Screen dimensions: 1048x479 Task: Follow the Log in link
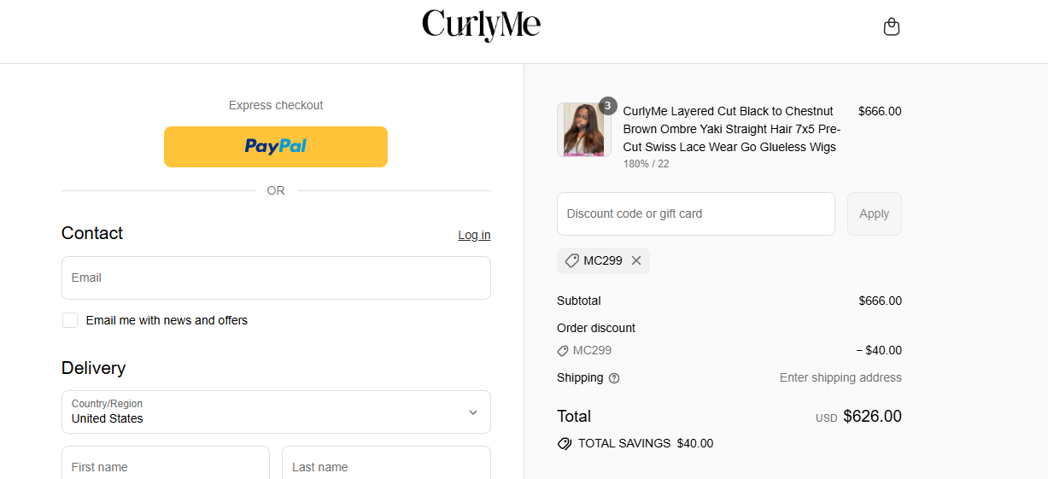[x=474, y=235]
